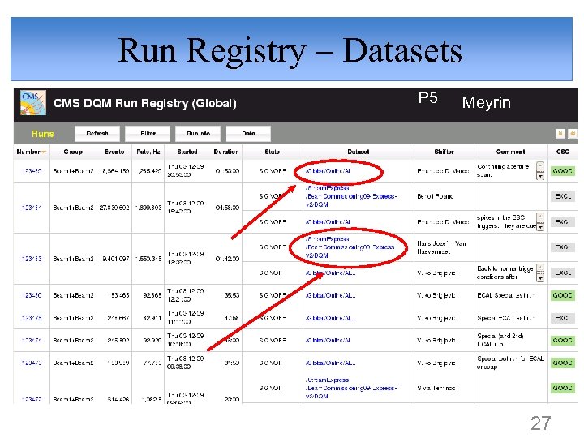Viewport: 584px width, 438px height.
Task: Click GOOD CSC status for 'Special (and 2nd) ECAL run'
Action: (562, 341)
